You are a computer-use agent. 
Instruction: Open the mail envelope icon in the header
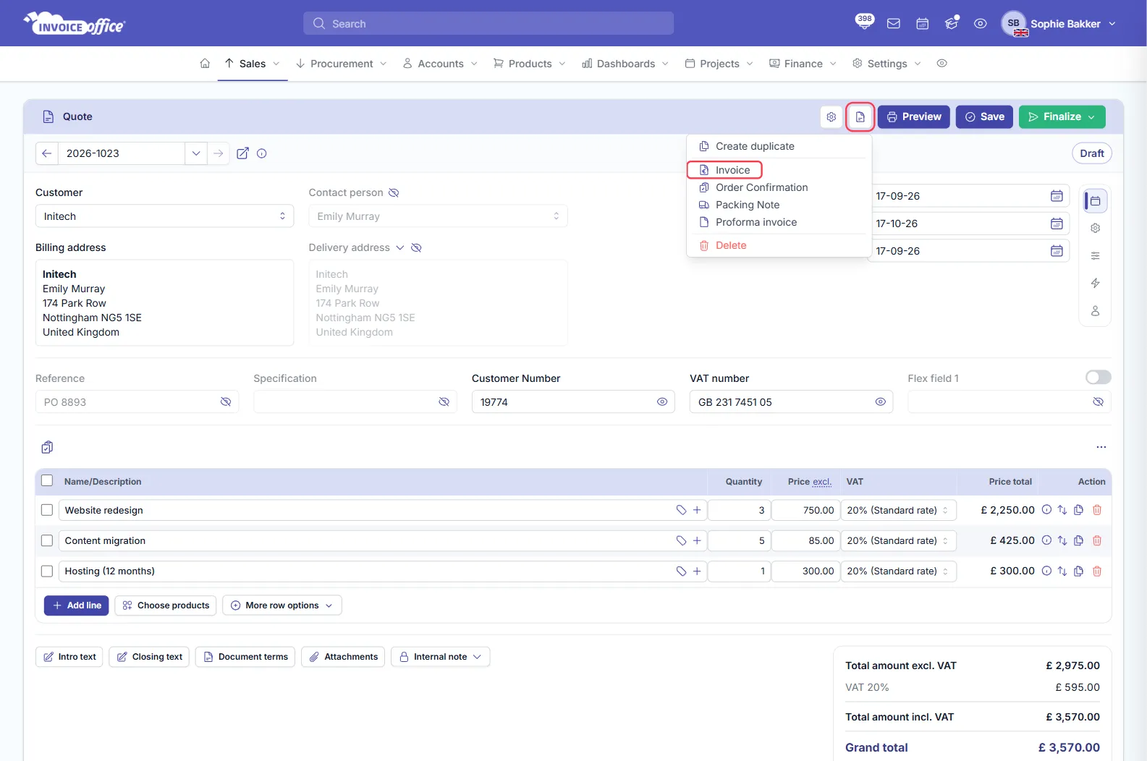coord(894,24)
